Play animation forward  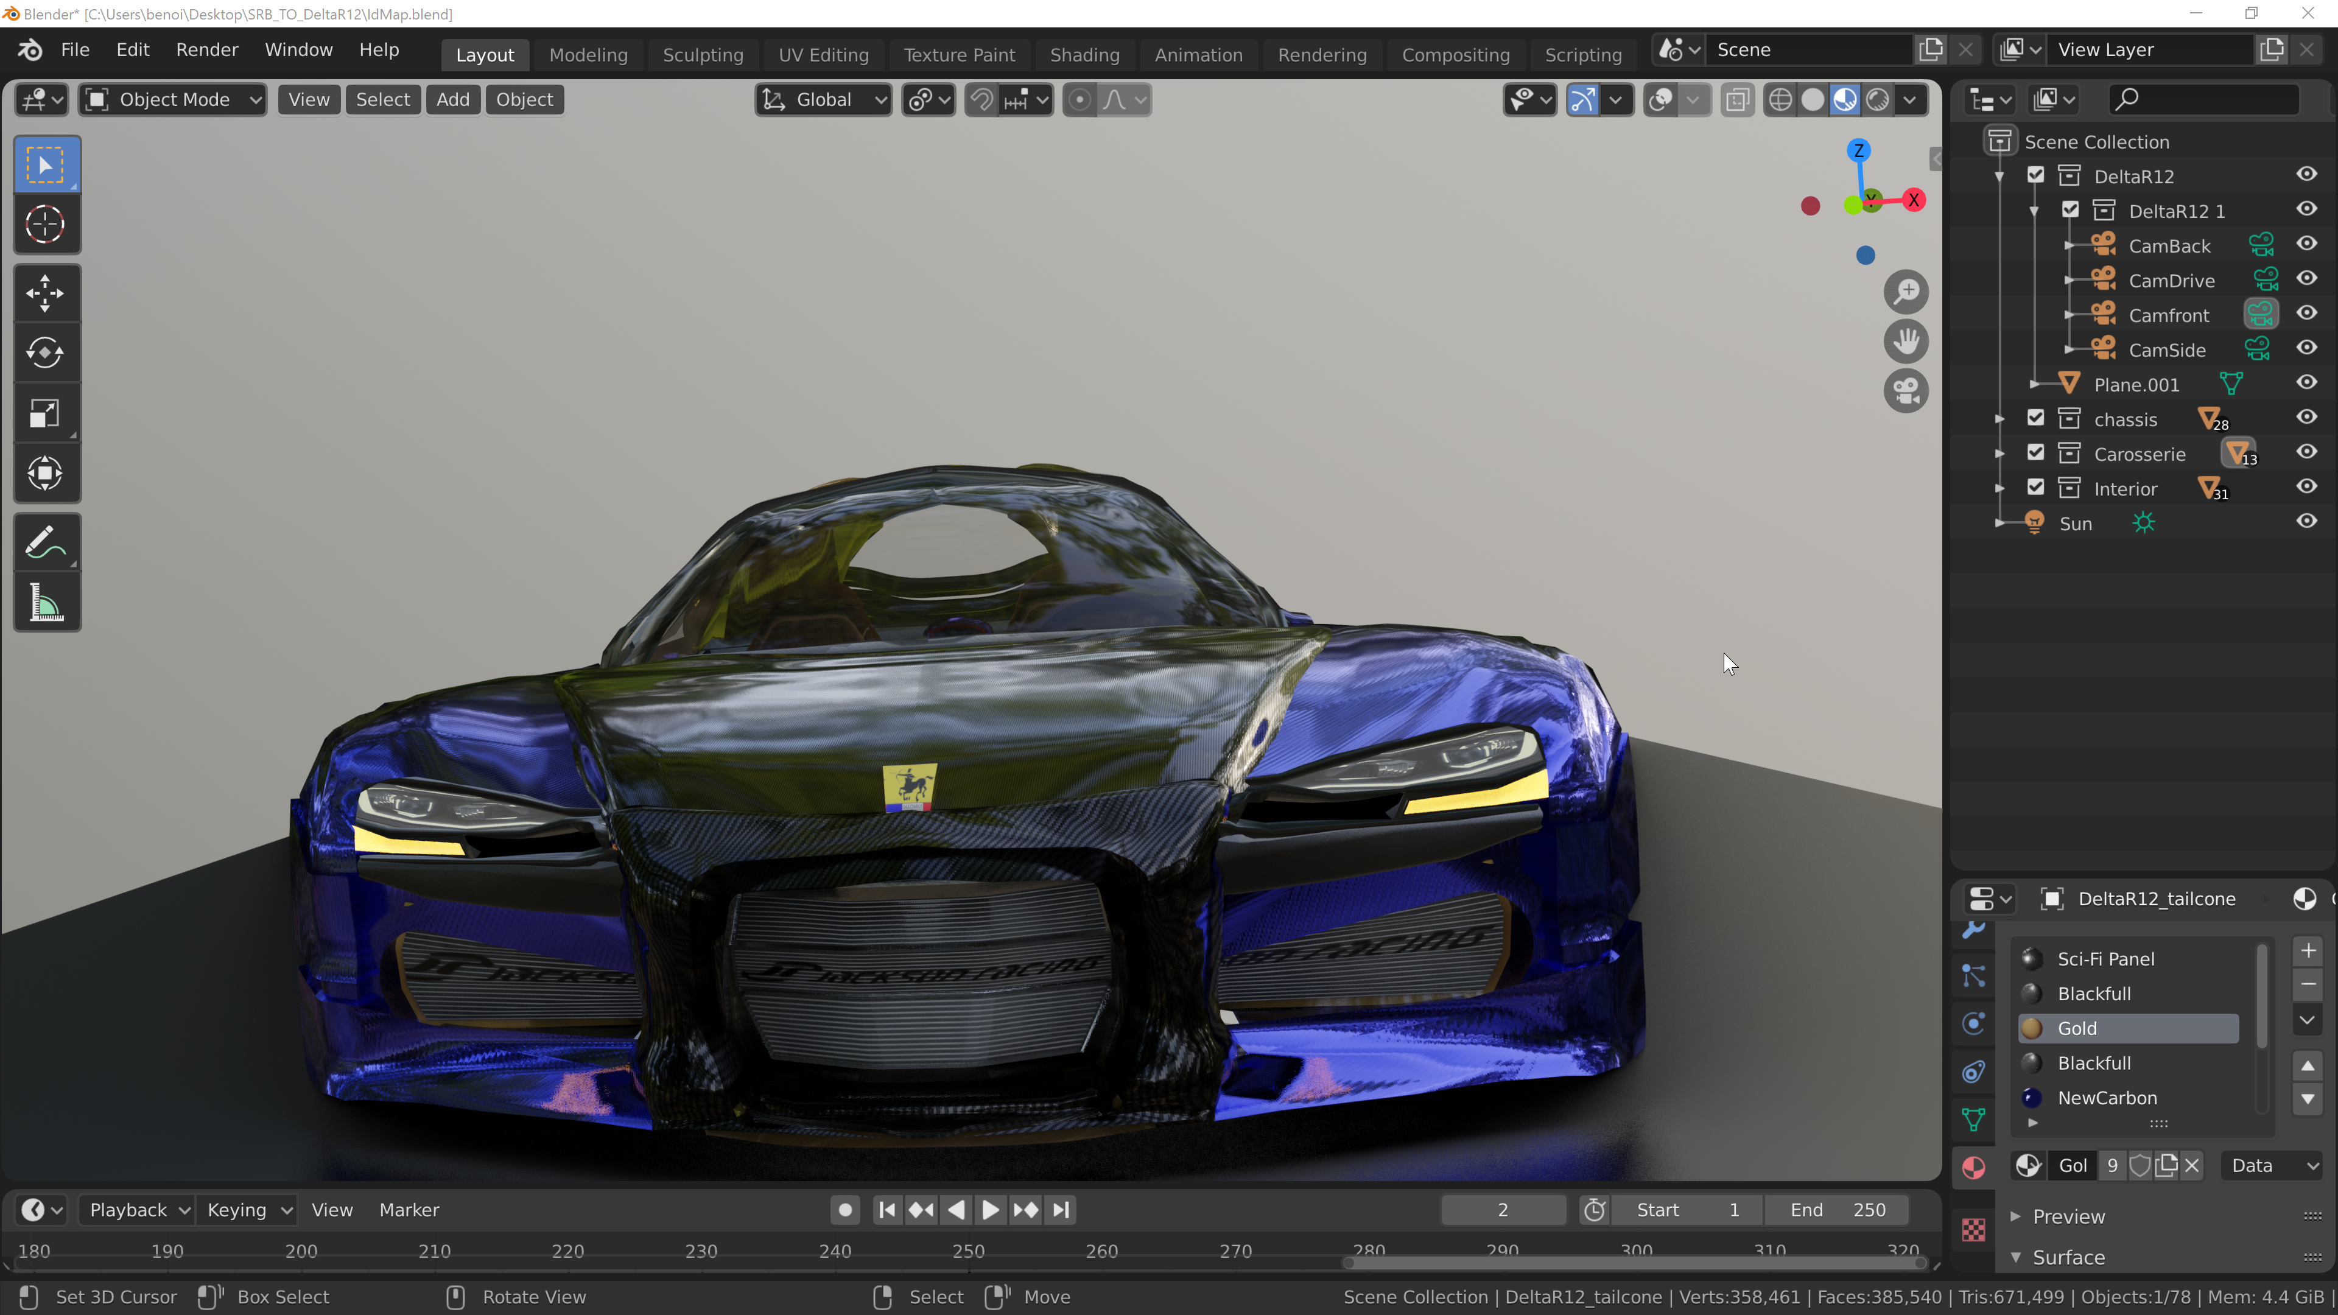(x=990, y=1210)
